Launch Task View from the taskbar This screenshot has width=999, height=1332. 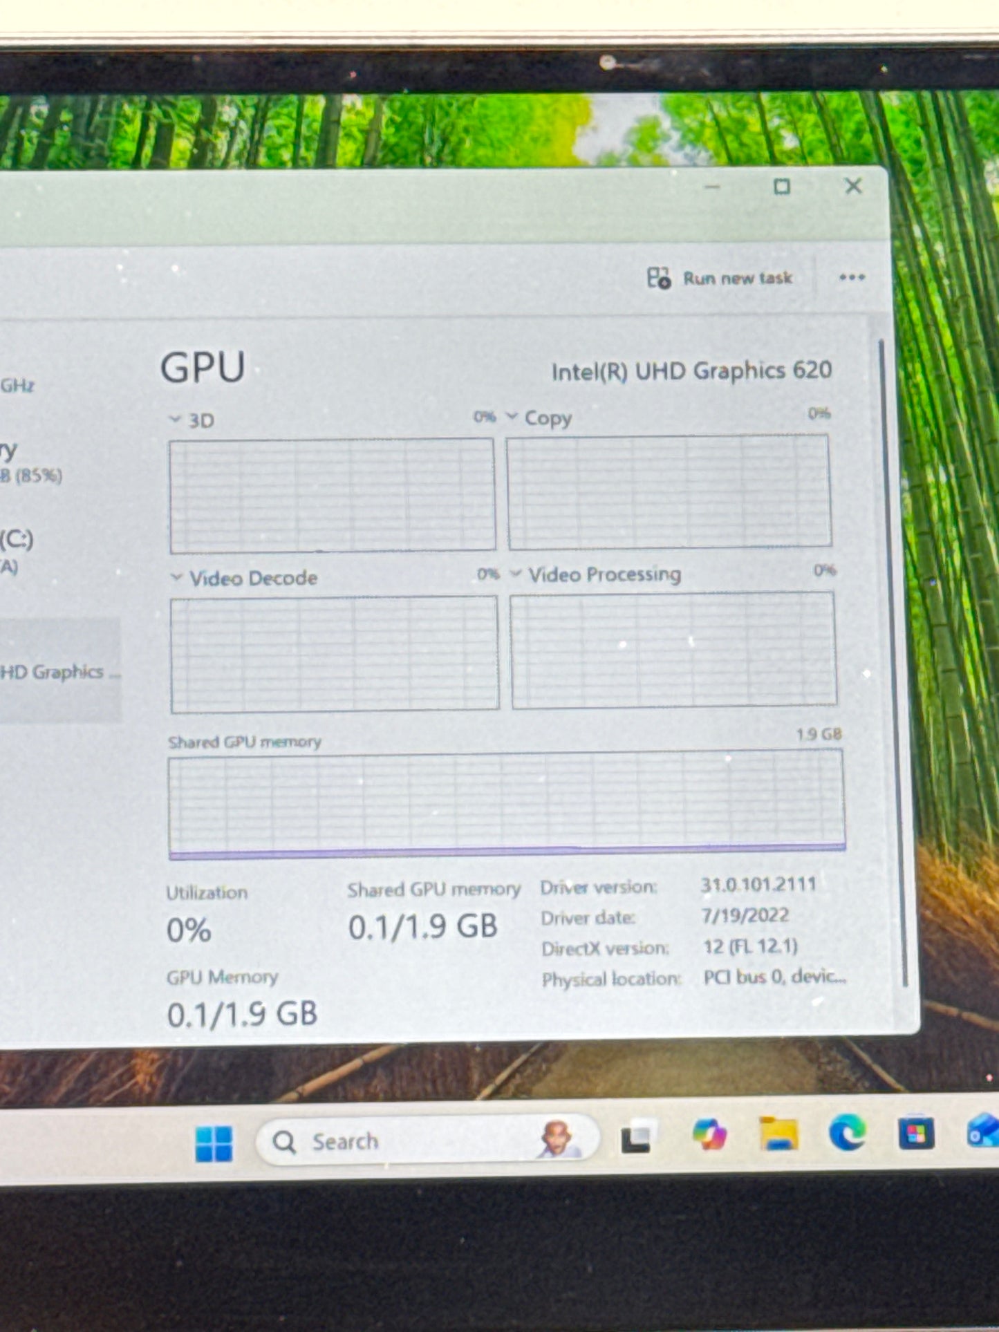[636, 1138]
